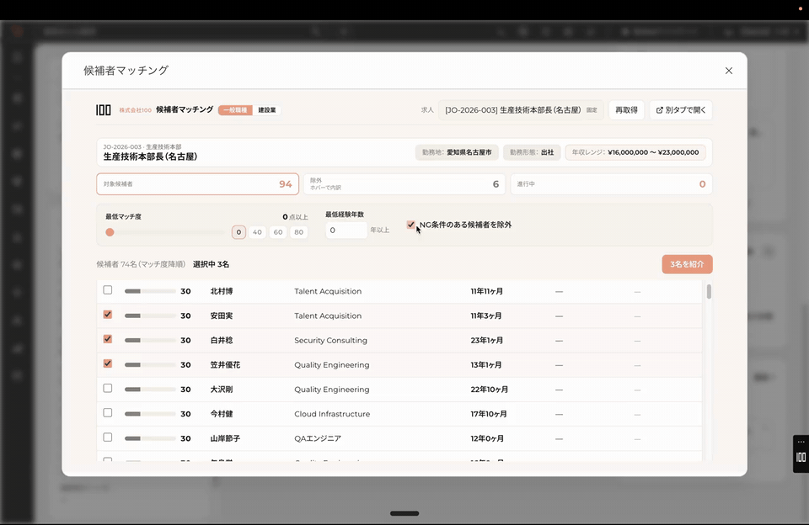Viewport: 809px width, 525px height.
Task: Click the three-dots handle above the 100 widget
Action: click(801, 442)
